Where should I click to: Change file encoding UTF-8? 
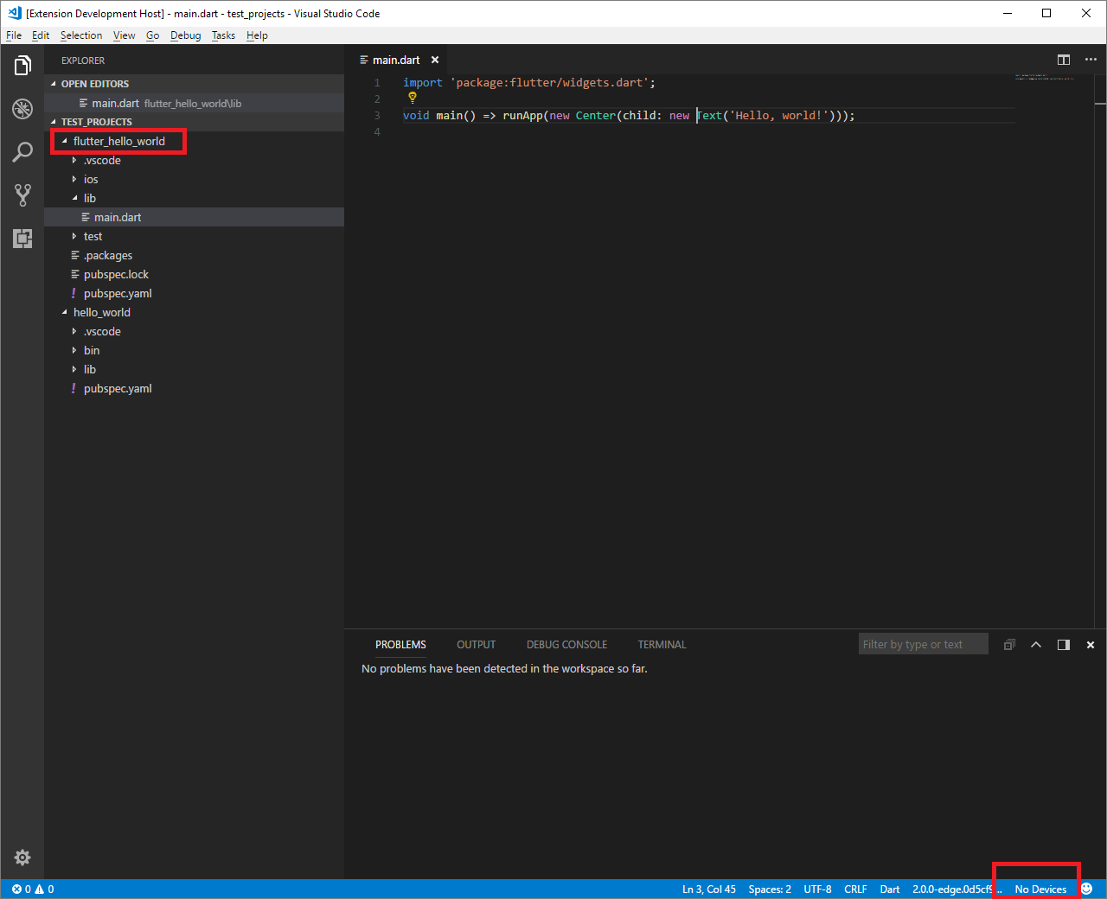(817, 889)
